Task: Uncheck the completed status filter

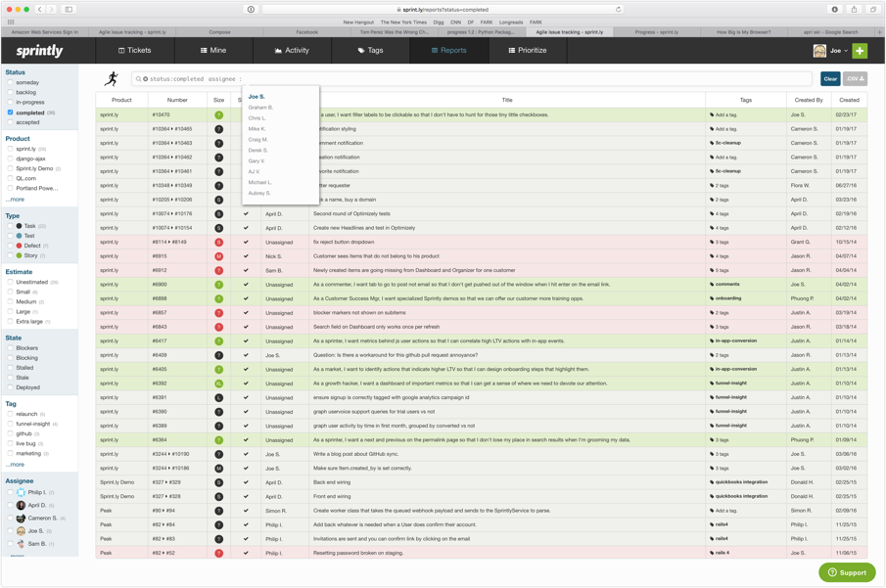Action: click(11, 113)
